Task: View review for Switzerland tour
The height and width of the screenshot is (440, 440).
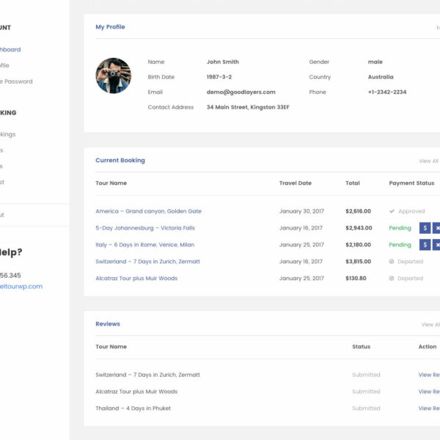Action: tap(429, 375)
